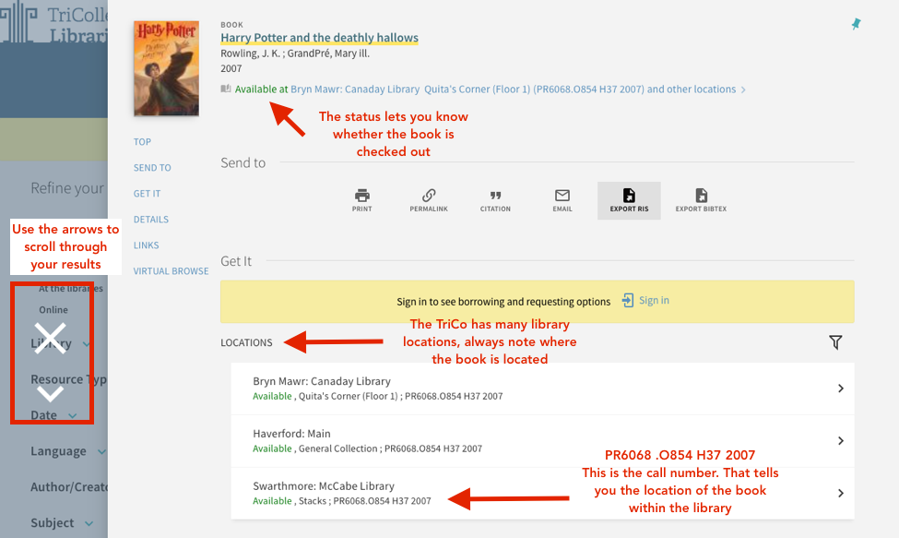Pin this record with pushpin icon

pyautogui.click(x=856, y=24)
